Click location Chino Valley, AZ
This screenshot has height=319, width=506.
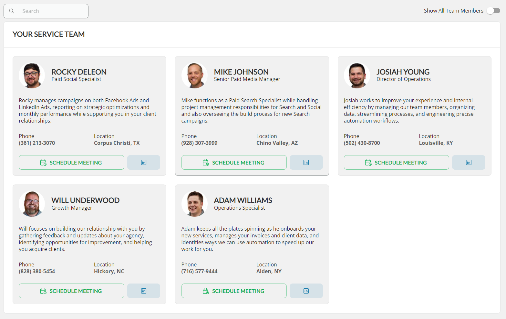click(x=277, y=143)
